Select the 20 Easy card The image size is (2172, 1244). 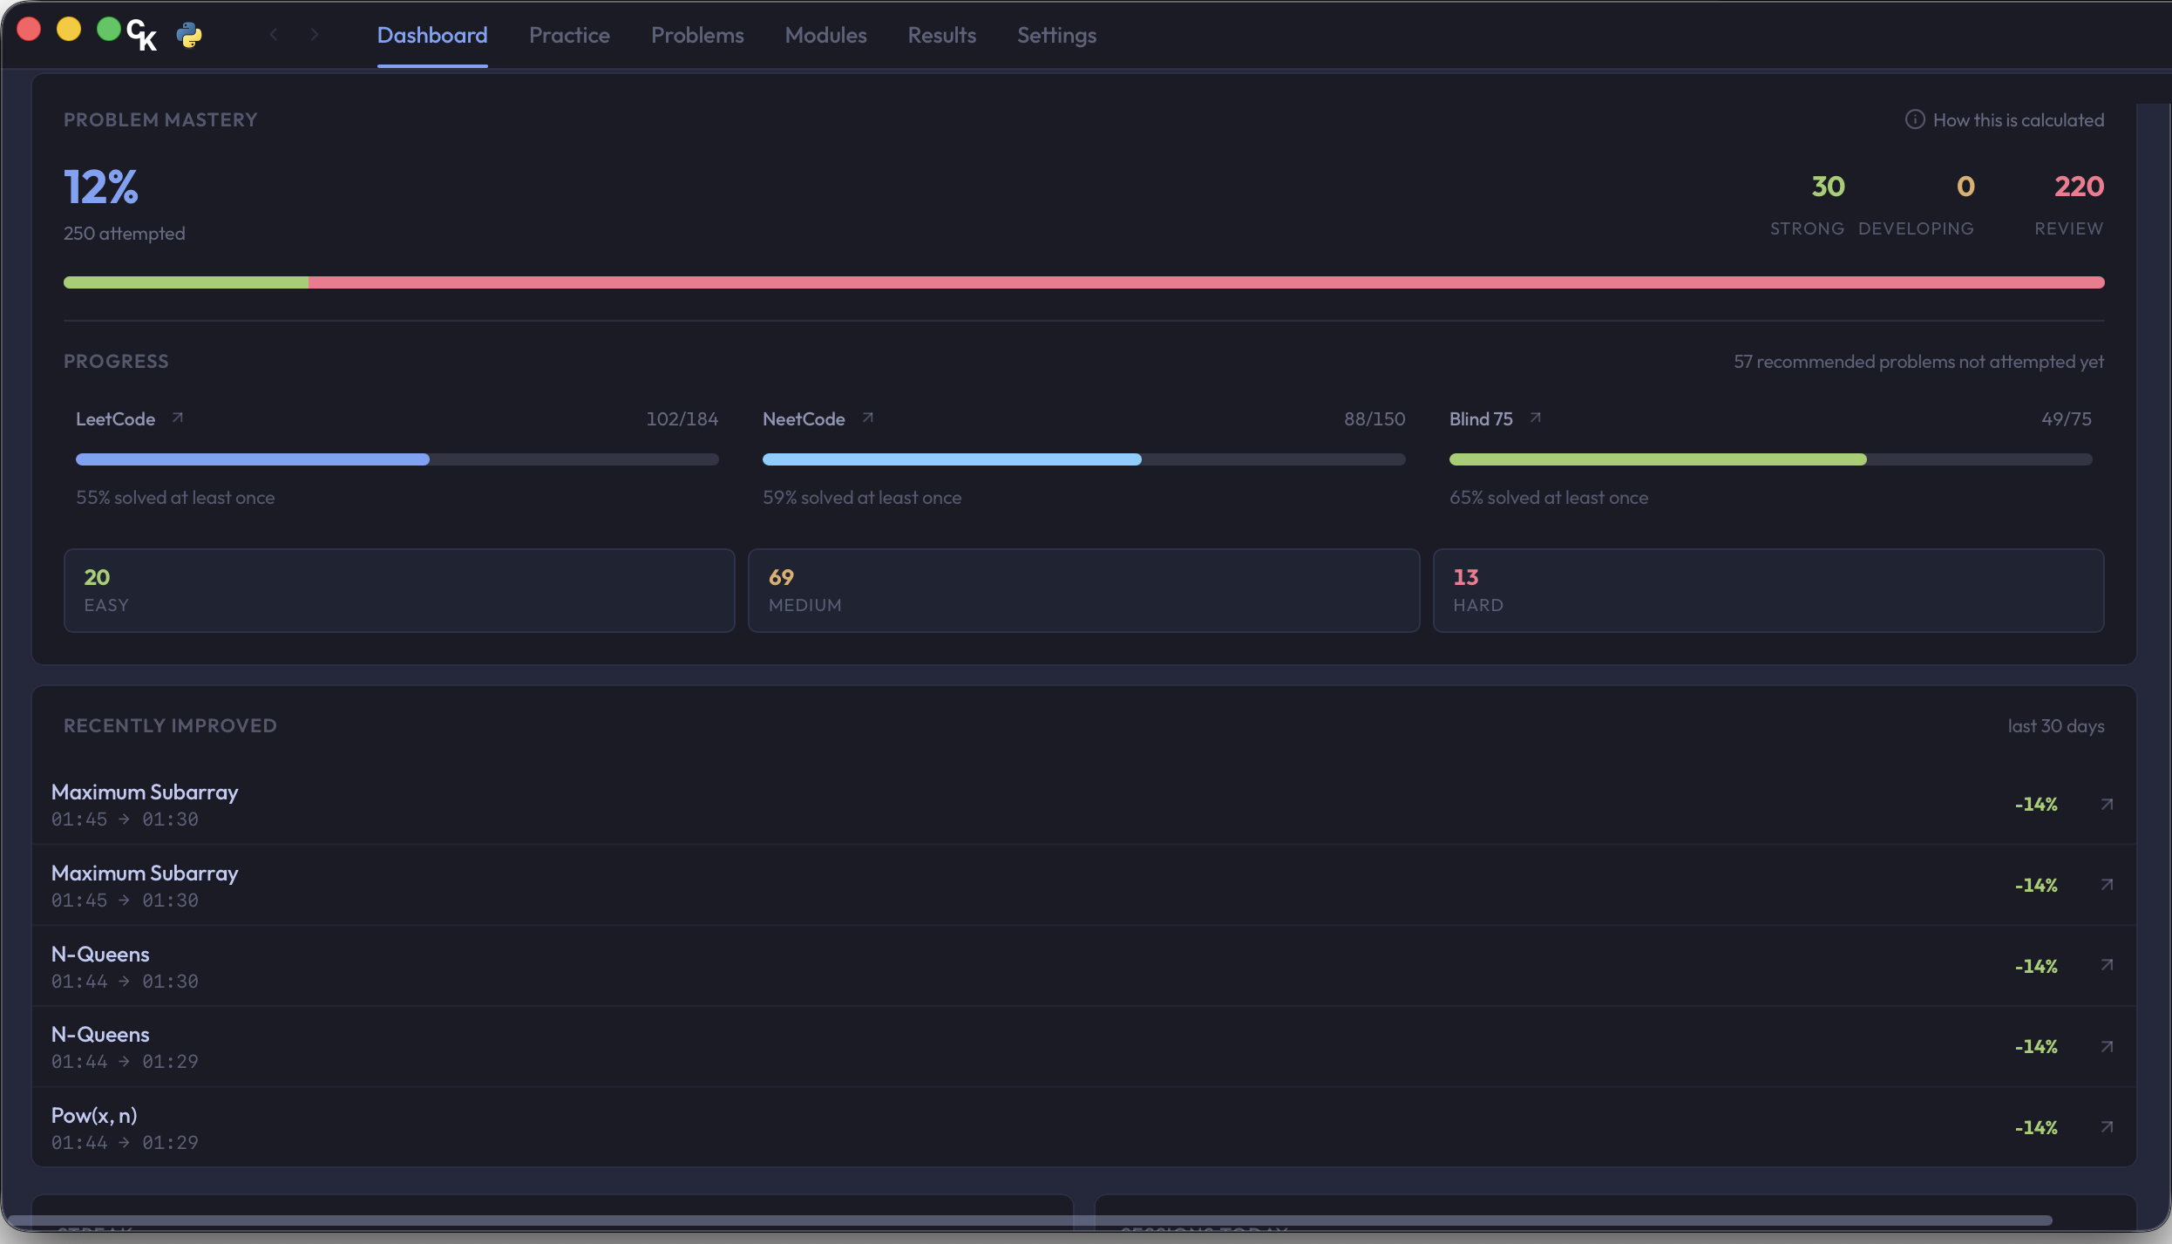[399, 590]
